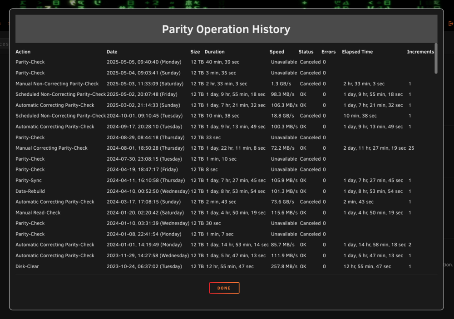Click the elapsed time 1 day, 14 hr, 58 min, 18 sec

tap(375, 245)
